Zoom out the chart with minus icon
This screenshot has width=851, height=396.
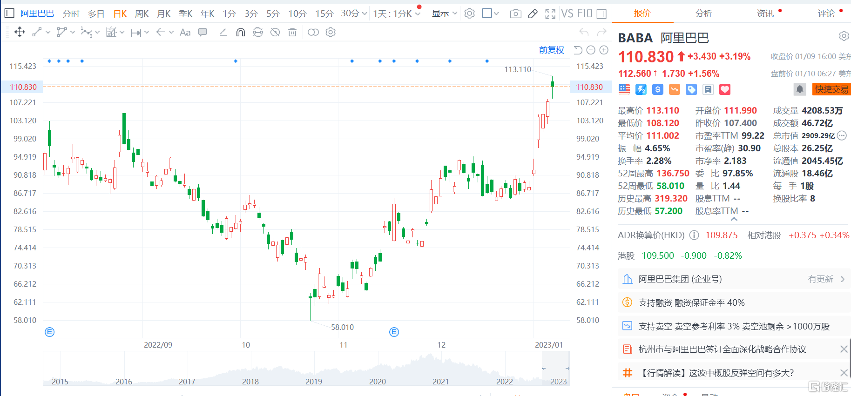click(x=591, y=50)
